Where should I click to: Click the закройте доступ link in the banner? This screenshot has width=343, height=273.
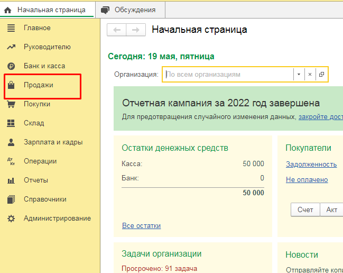[321, 117]
